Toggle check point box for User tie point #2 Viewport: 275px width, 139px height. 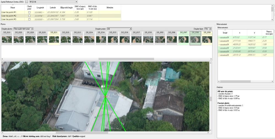point(29,16)
